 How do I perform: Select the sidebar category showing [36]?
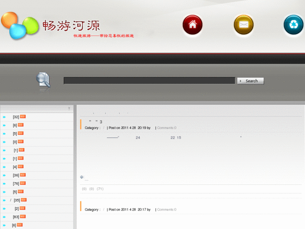(16, 175)
